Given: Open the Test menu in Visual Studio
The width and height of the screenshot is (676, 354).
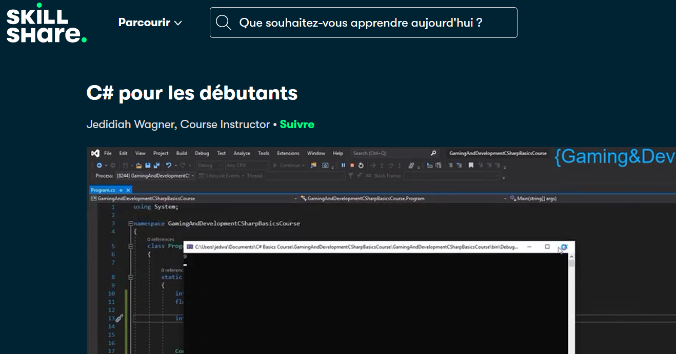Looking at the screenshot, I should [x=221, y=153].
